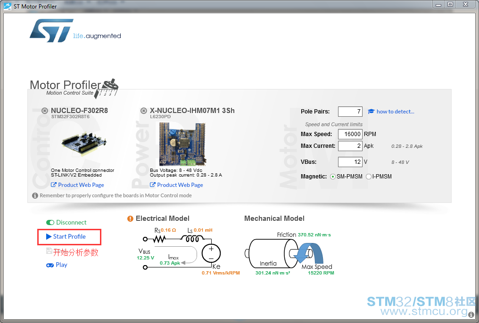
Task: Click the Max Current input field
Action: tap(350, 146)
